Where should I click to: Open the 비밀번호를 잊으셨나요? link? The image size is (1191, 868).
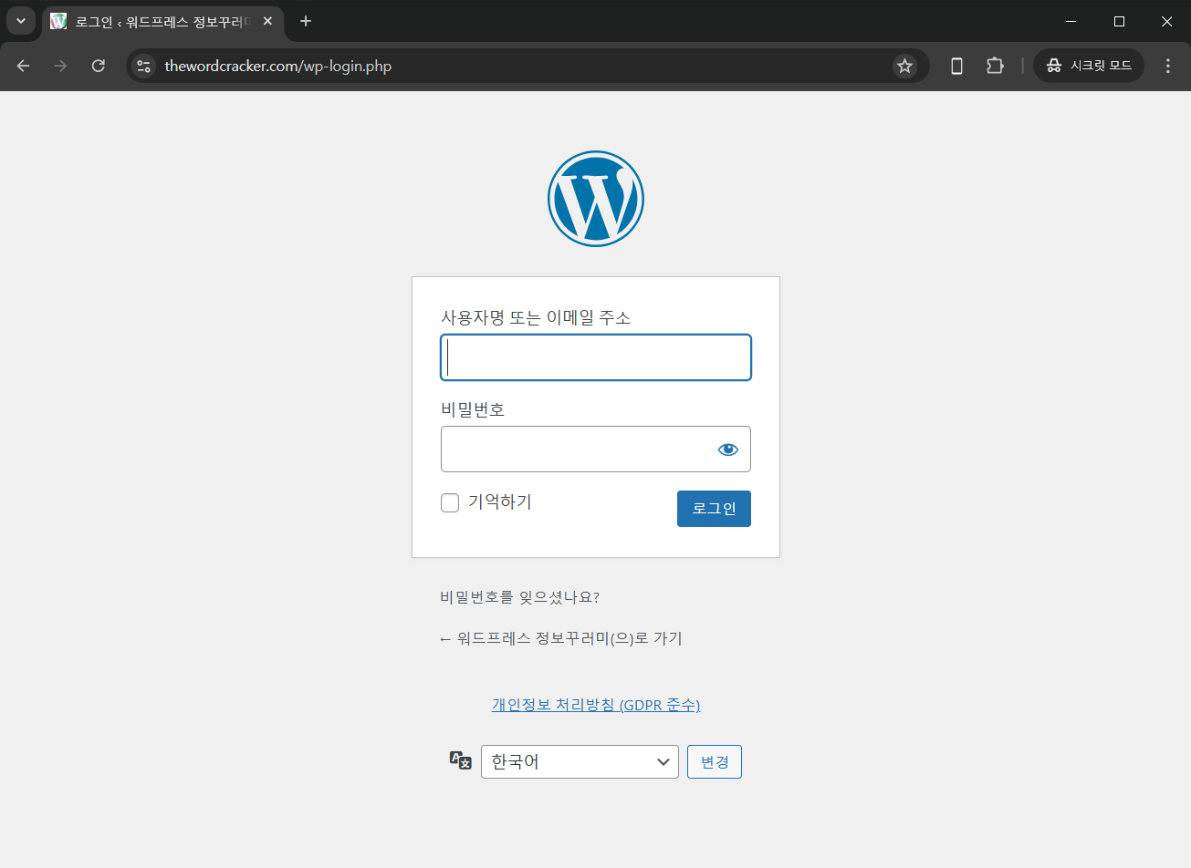520,597
